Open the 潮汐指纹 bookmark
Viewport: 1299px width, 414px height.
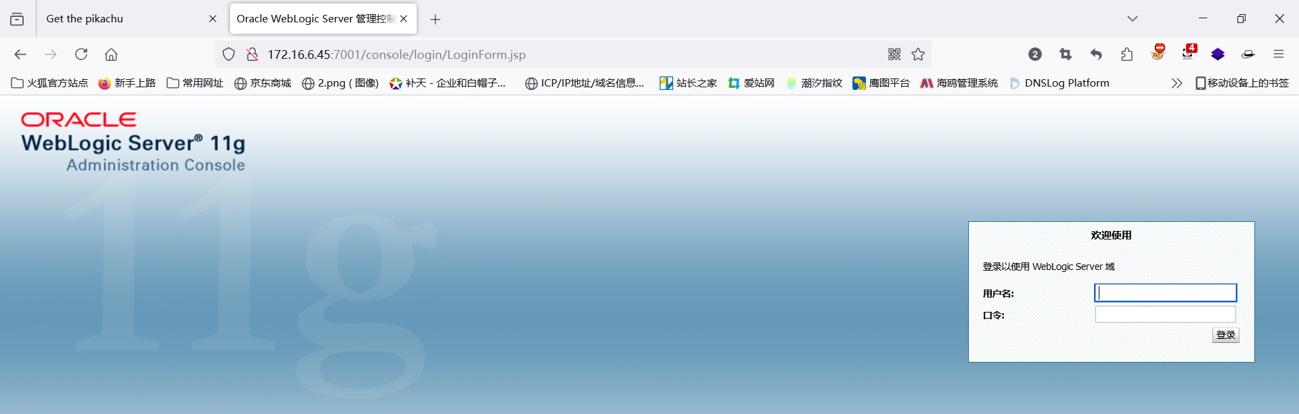[814, 83]
